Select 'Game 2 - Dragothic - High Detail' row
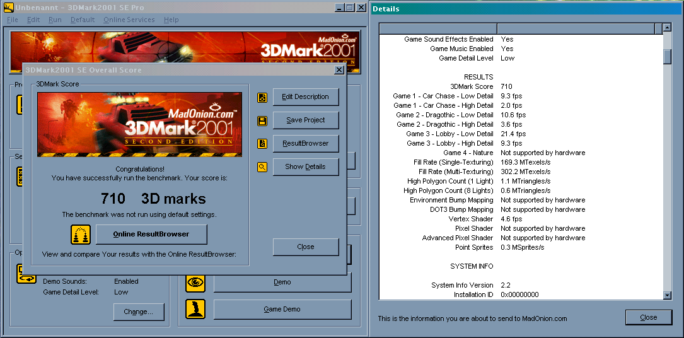This screenshot has height=338, width=684. click(521, 124)
